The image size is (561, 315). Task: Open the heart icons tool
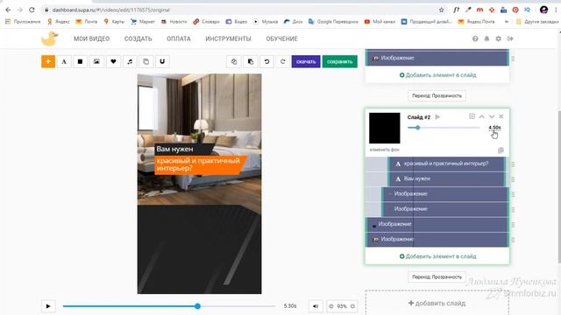click(113, 61)
